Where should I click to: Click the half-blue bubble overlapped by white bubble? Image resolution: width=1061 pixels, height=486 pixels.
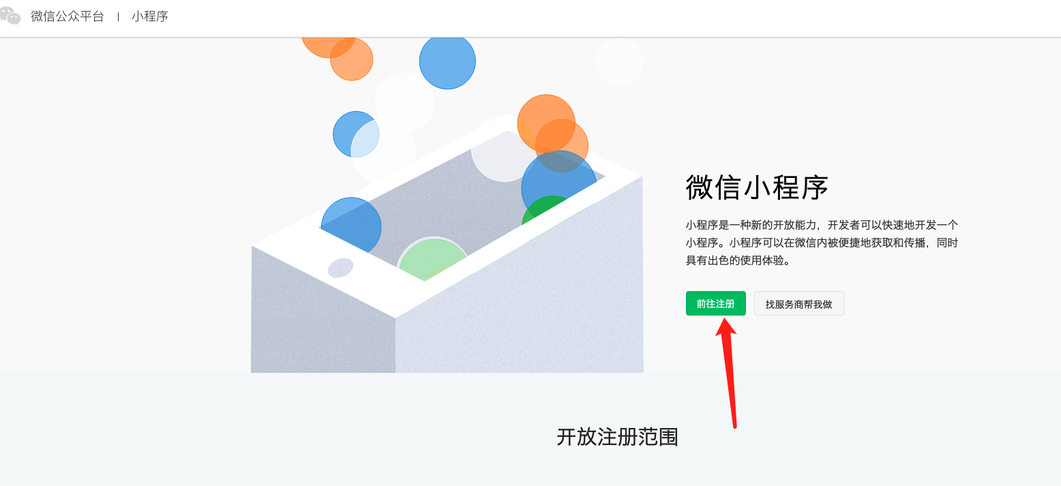pos(355,134)
